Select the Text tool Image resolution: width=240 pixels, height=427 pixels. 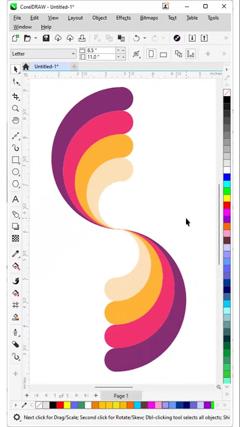point(15,199)
